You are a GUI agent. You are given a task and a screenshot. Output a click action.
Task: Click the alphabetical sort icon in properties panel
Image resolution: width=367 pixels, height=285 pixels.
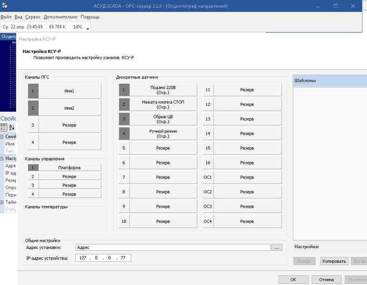(x=12, y=127)
